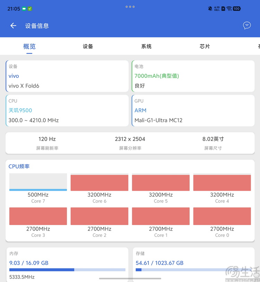This screenshot has width=260, height=282.
Task: Tap the 良好 battery health text
Action: coord(140,85)
